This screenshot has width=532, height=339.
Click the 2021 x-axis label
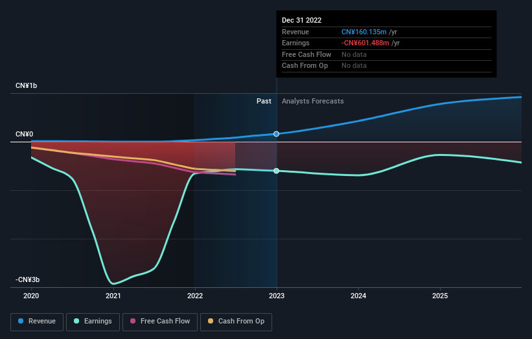(113, 296)
